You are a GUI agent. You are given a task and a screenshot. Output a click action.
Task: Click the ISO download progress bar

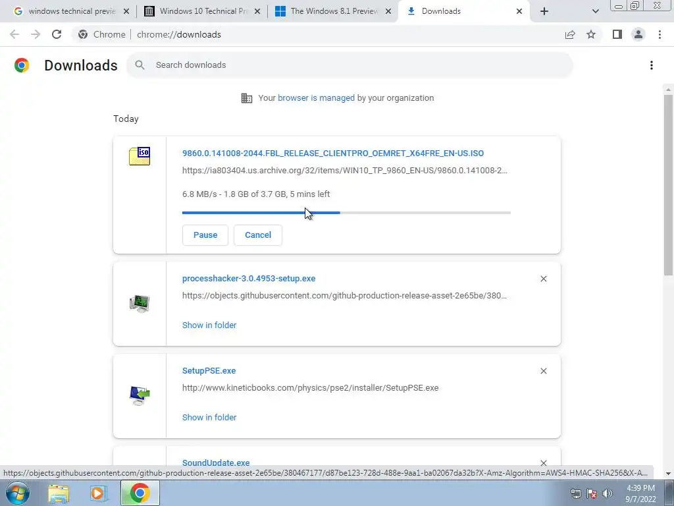(x=346, y=213)
